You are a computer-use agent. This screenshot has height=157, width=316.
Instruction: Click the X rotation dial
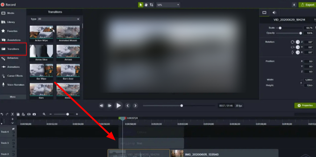pyautogui.click(x=297, y=53)
